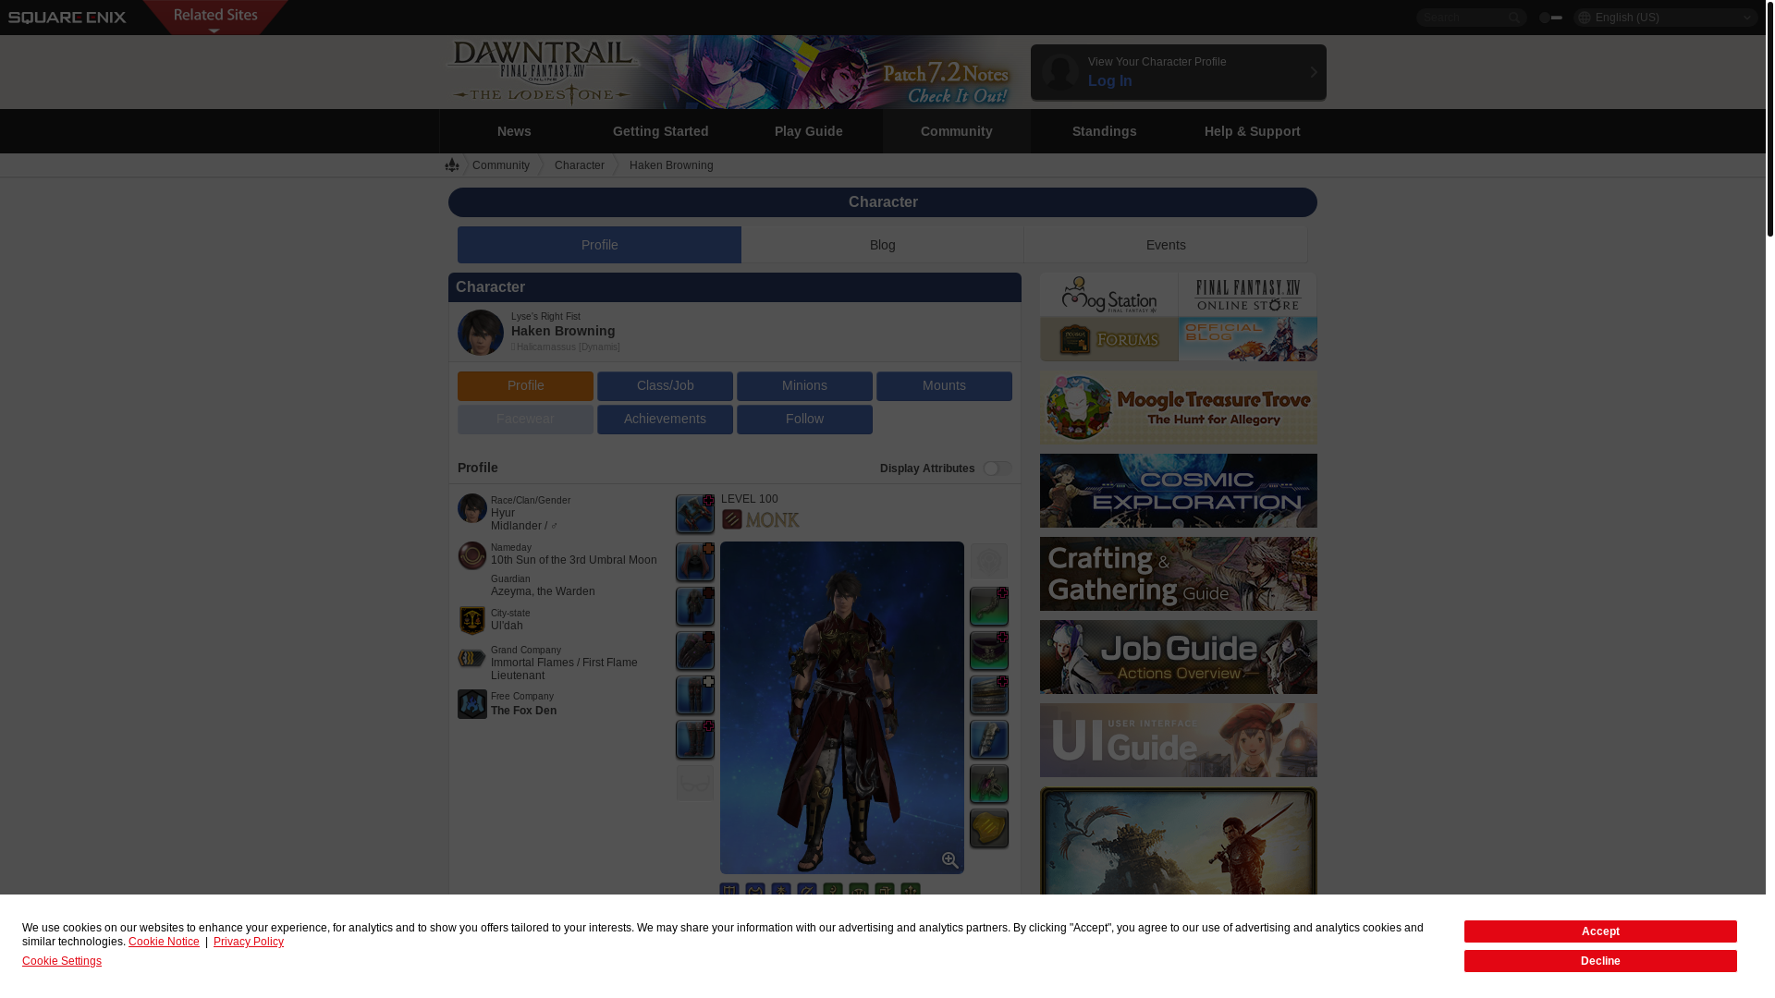
Task: Open the first ring slot
Action: pos(989,739)
